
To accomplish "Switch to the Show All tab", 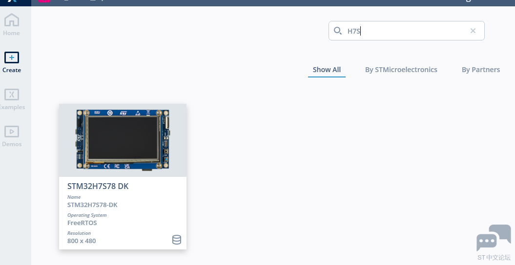I will click(327, 70).
